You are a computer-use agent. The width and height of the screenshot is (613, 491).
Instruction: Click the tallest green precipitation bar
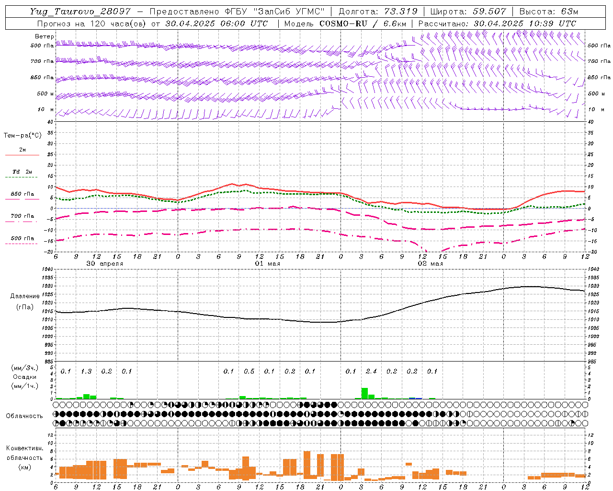pyautogui.click(x=364, y=393)
